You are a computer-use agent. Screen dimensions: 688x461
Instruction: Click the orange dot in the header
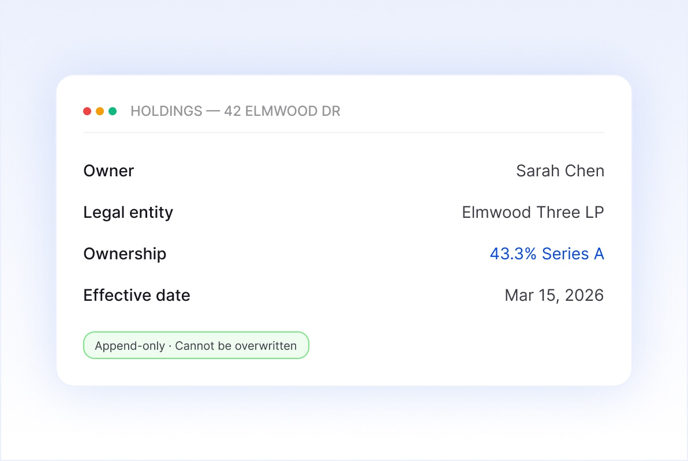pos(100,111)
